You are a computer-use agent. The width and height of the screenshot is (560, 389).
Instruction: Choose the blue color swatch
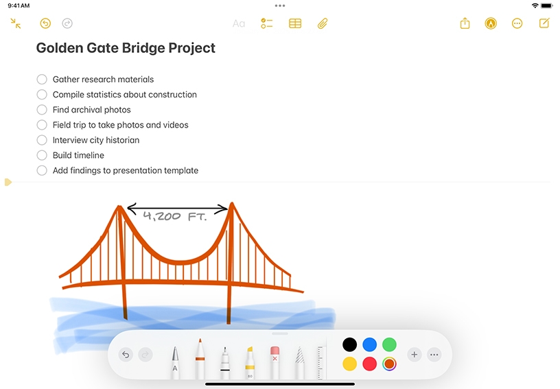(369, 344)
